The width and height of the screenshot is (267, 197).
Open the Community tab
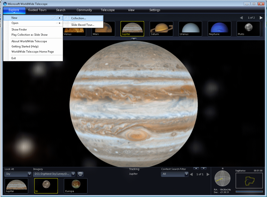pos(84,10)
